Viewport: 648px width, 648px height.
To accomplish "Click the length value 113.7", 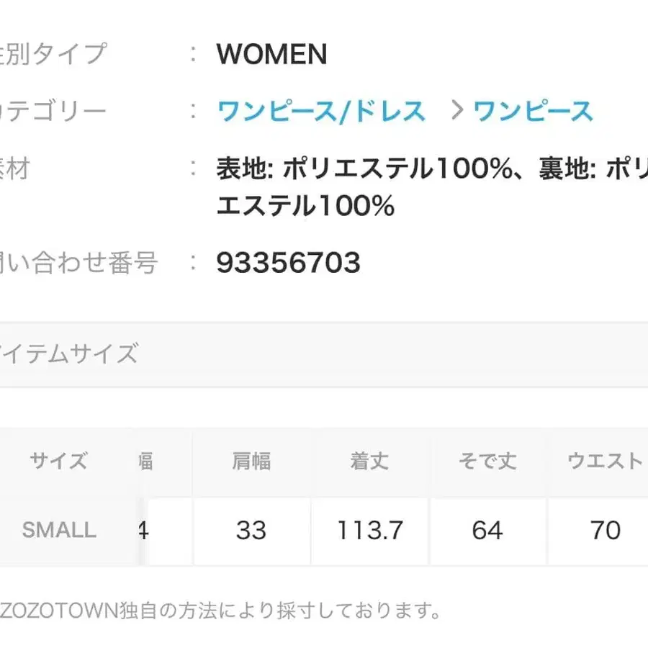I will click(x=369, y=531).
